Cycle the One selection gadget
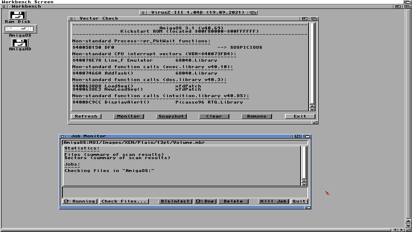This screenshot has width=412, height=232. click(206, 201)
